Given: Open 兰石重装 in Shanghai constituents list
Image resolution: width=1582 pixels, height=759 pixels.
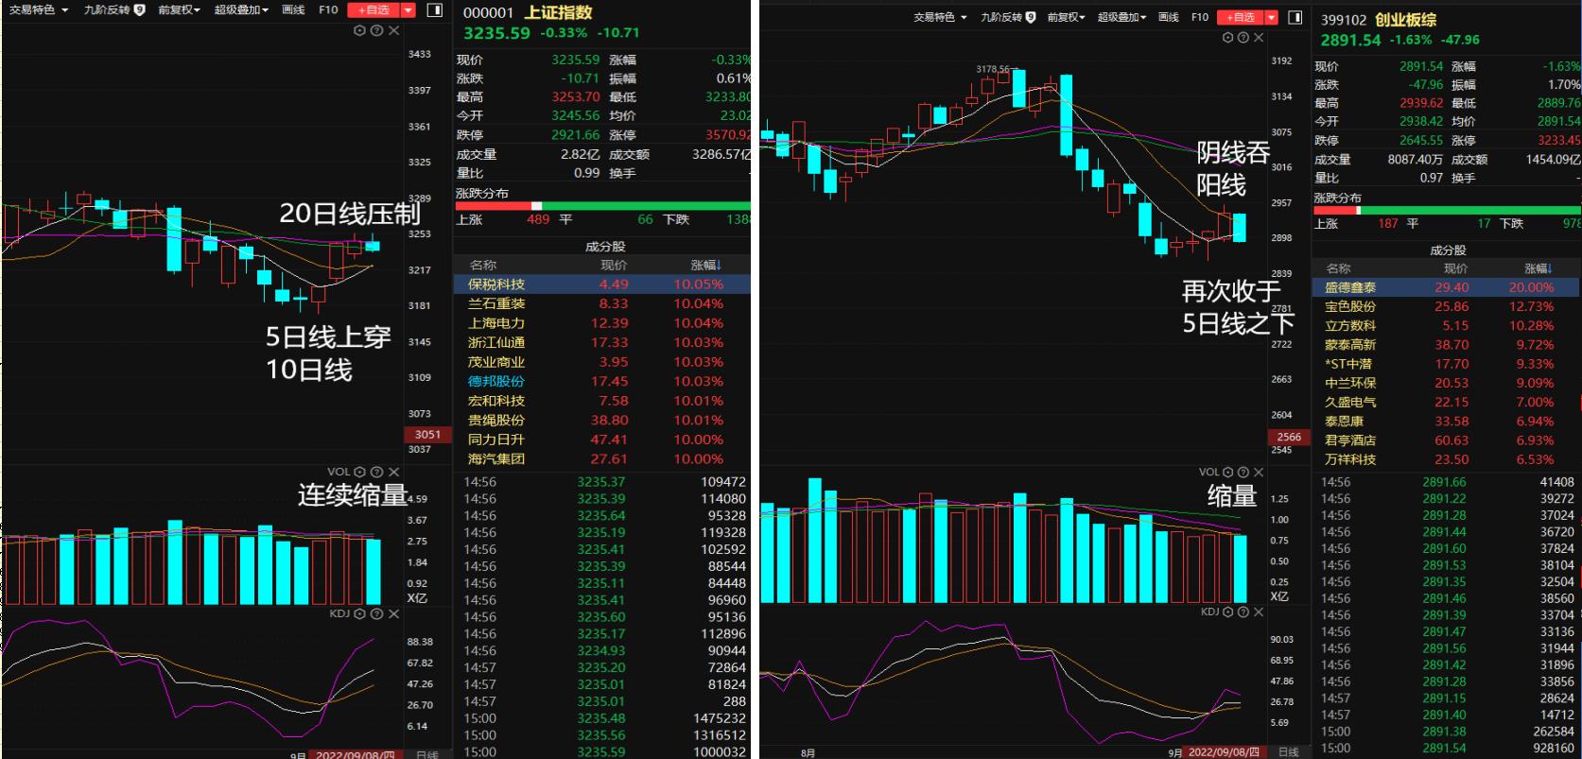Looking at the screenshot, I should click(x=602, y=303).
